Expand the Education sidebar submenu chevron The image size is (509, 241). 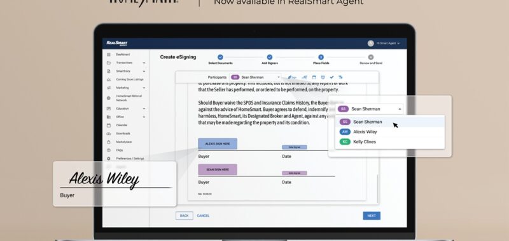[144, 108]
